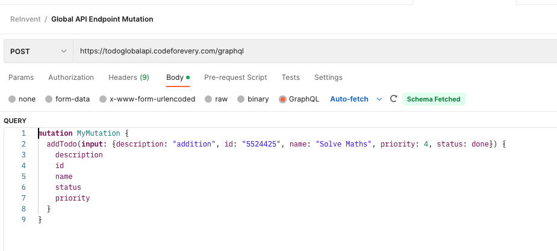
Task: Open the Tests tab
Action: pos(291,77)
